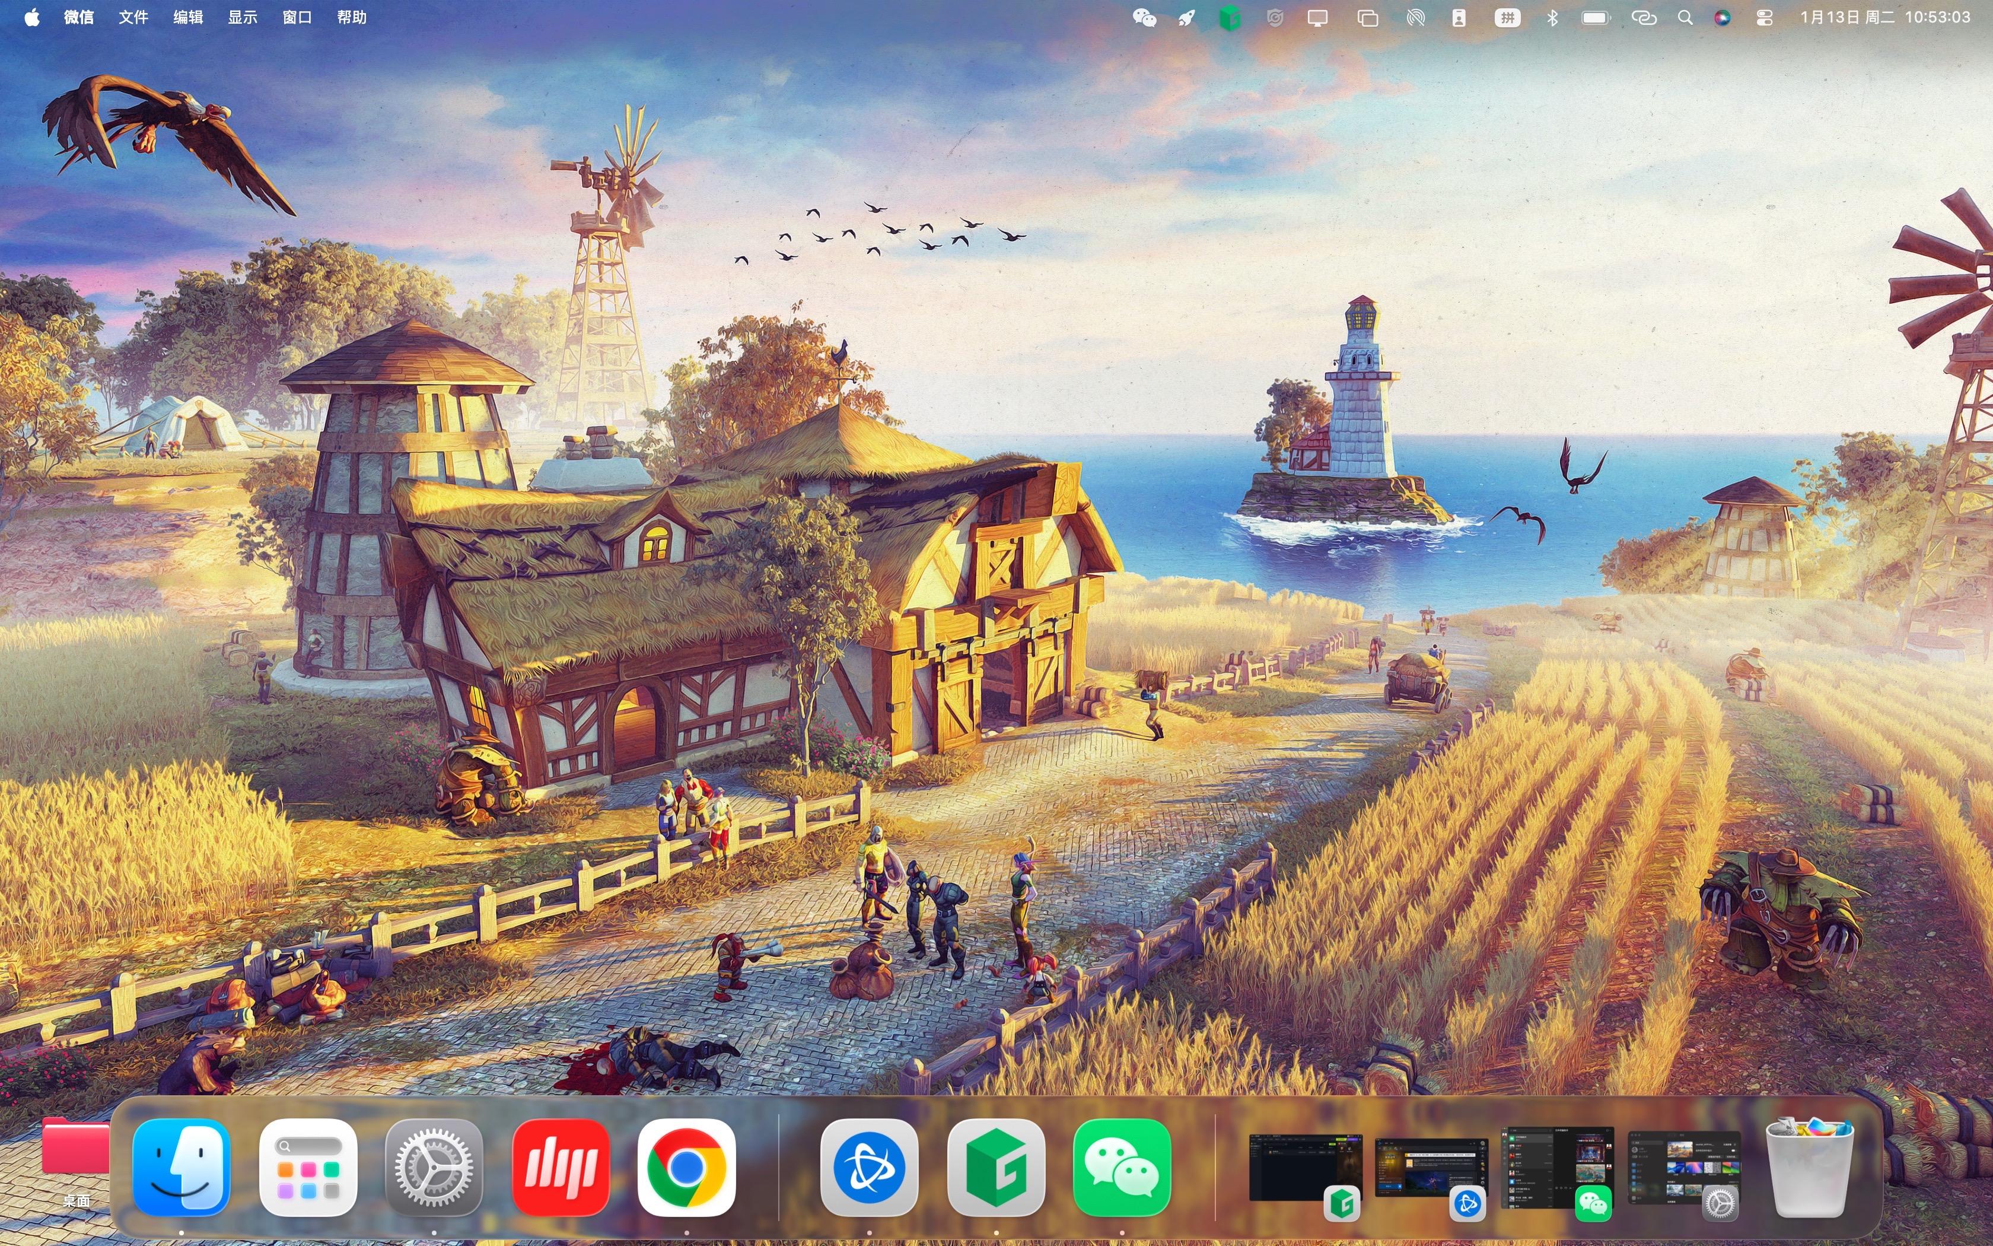Open the 窗口 menu
1993x1246 pixels.
[297, 17]
